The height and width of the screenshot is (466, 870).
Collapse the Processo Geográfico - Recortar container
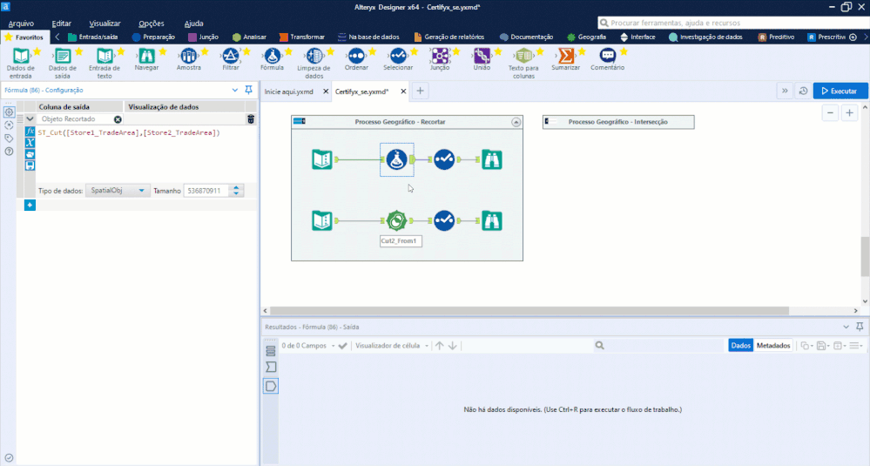[x=516, y=123]
